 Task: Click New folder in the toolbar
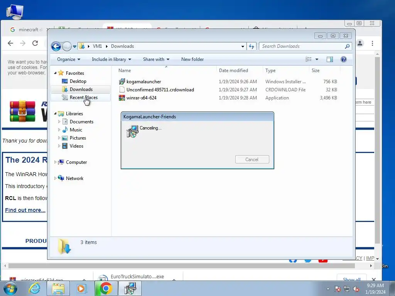pyautogui.click(x=192, y=59)
